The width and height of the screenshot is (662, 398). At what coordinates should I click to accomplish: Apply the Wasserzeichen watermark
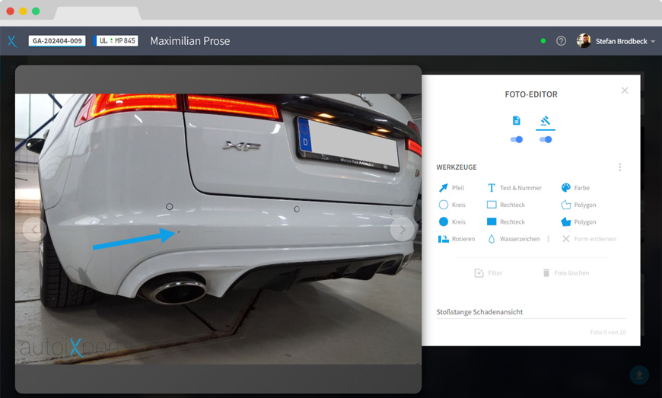tap(514, 239)
